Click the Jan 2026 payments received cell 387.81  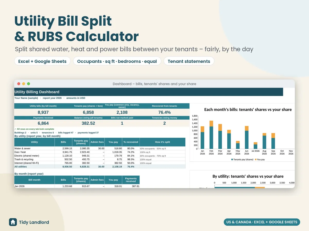pyautogui.click(x=131, y=186)
